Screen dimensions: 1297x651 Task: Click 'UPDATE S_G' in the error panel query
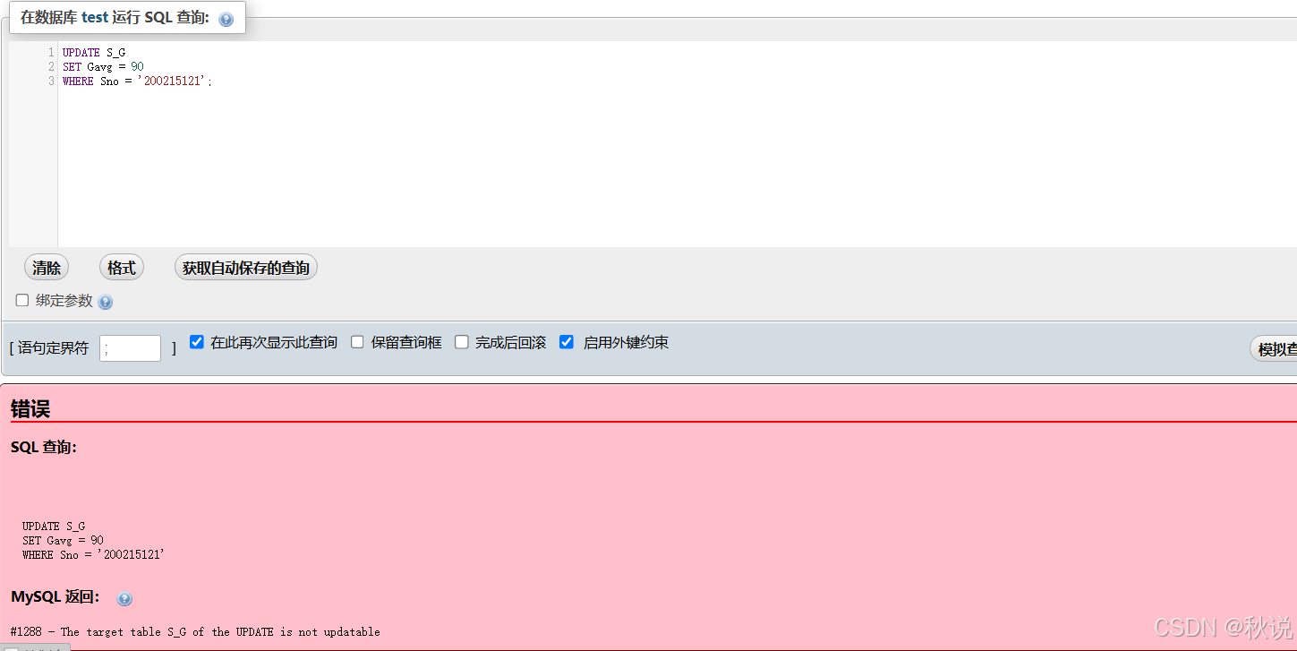(54, 527)
